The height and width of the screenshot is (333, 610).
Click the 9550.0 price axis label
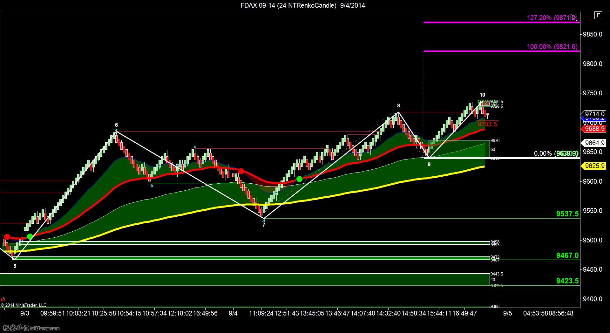coord(593,211)
